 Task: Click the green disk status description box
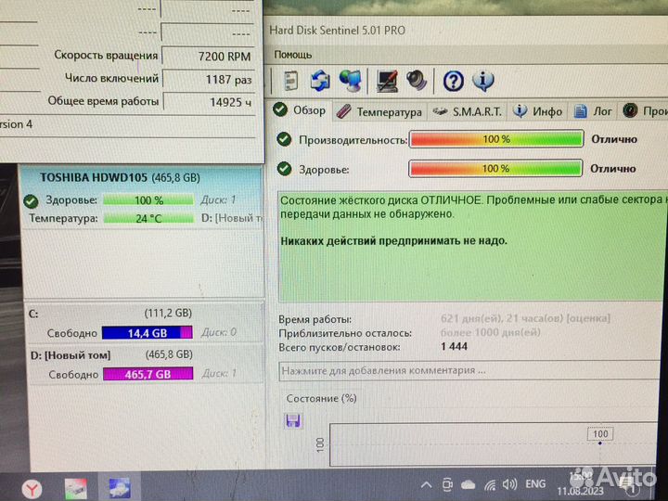coord(472,247)
